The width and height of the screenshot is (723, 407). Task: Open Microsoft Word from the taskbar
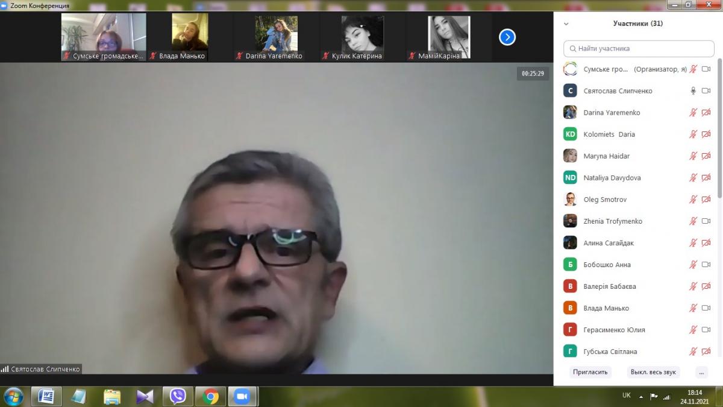46,396
